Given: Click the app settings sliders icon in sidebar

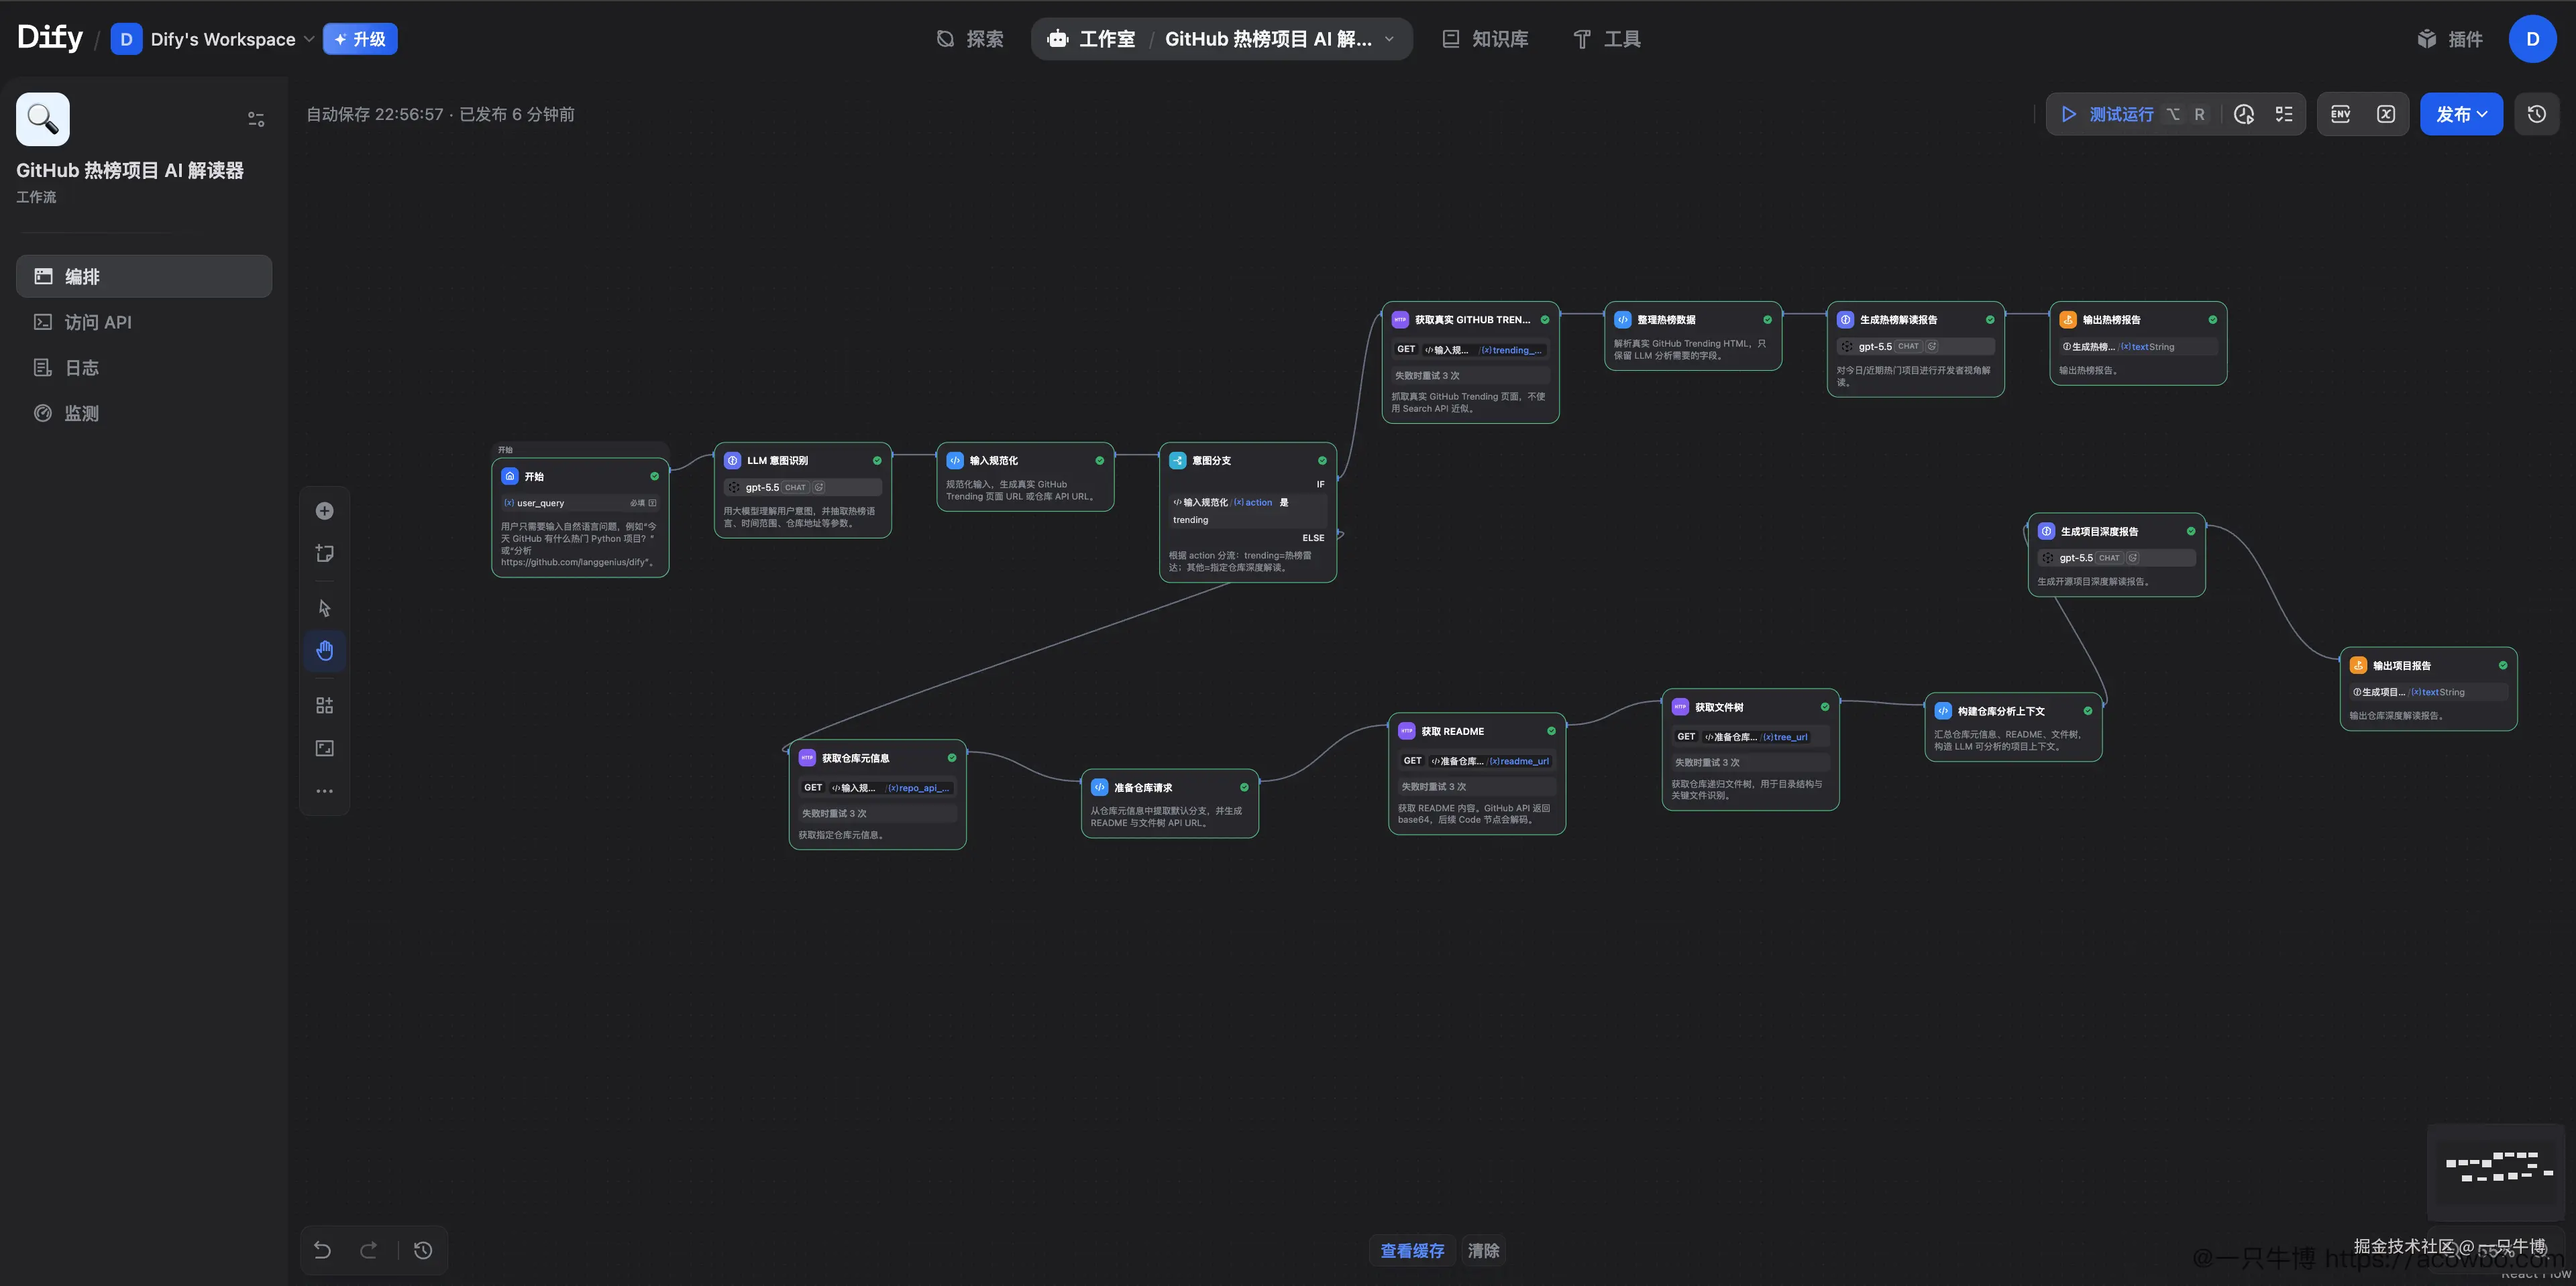Looking at the screenshot, I should tap(256, 119).
